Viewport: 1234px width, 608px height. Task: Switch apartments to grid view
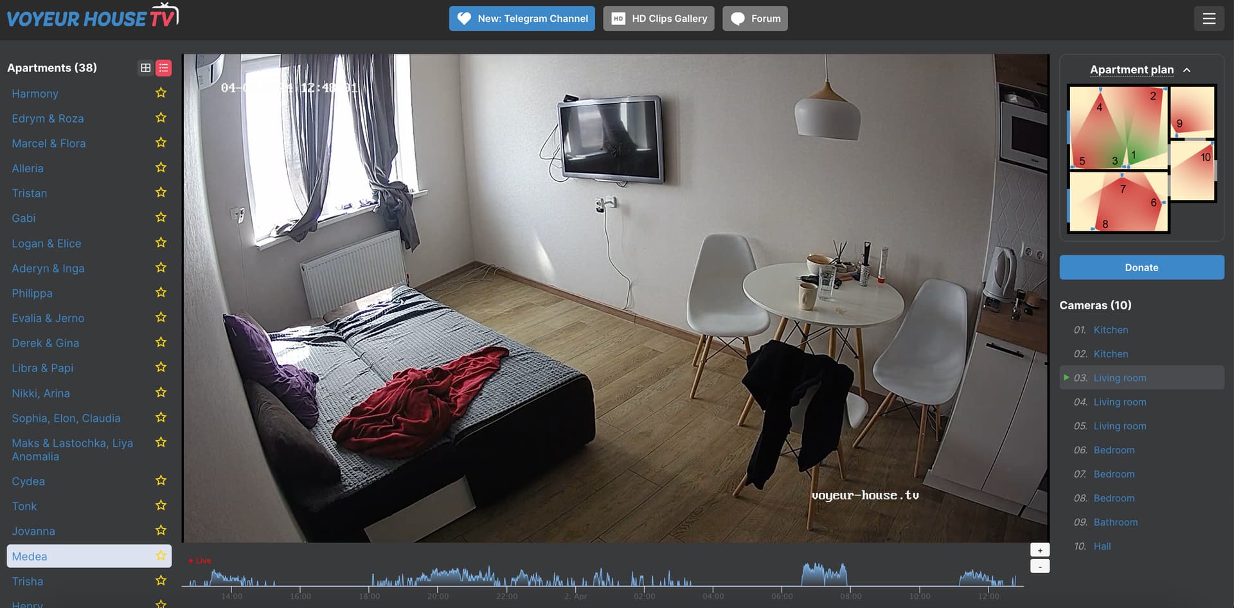(146, 68)
